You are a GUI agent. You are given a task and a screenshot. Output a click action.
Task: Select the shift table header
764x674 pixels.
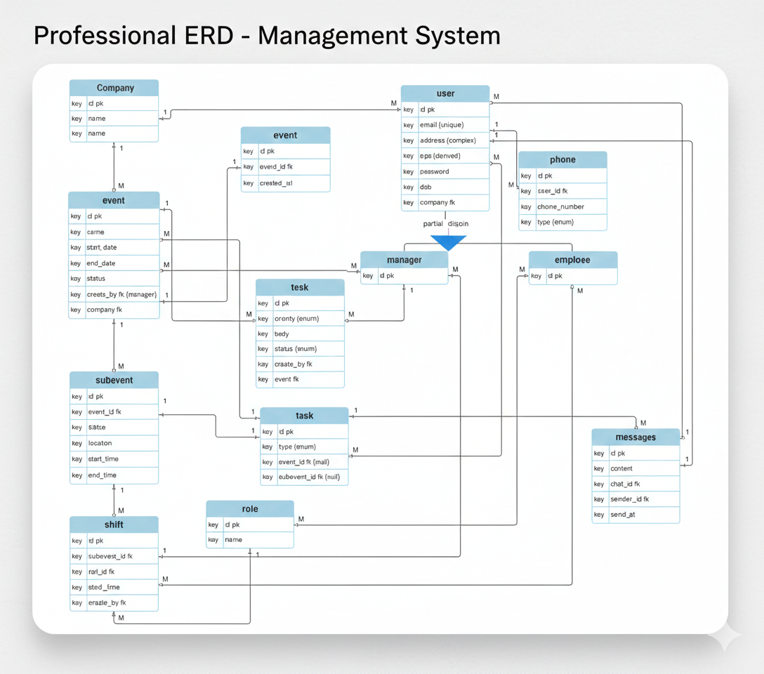pos(114,524)
